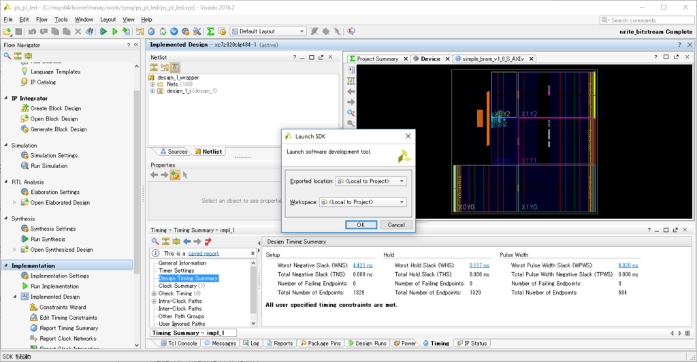Viewport: 697px width, 362px height.
Task: Click the delete X icon in main toolbar
Action: pyautogui.click(x=78, y=31)
